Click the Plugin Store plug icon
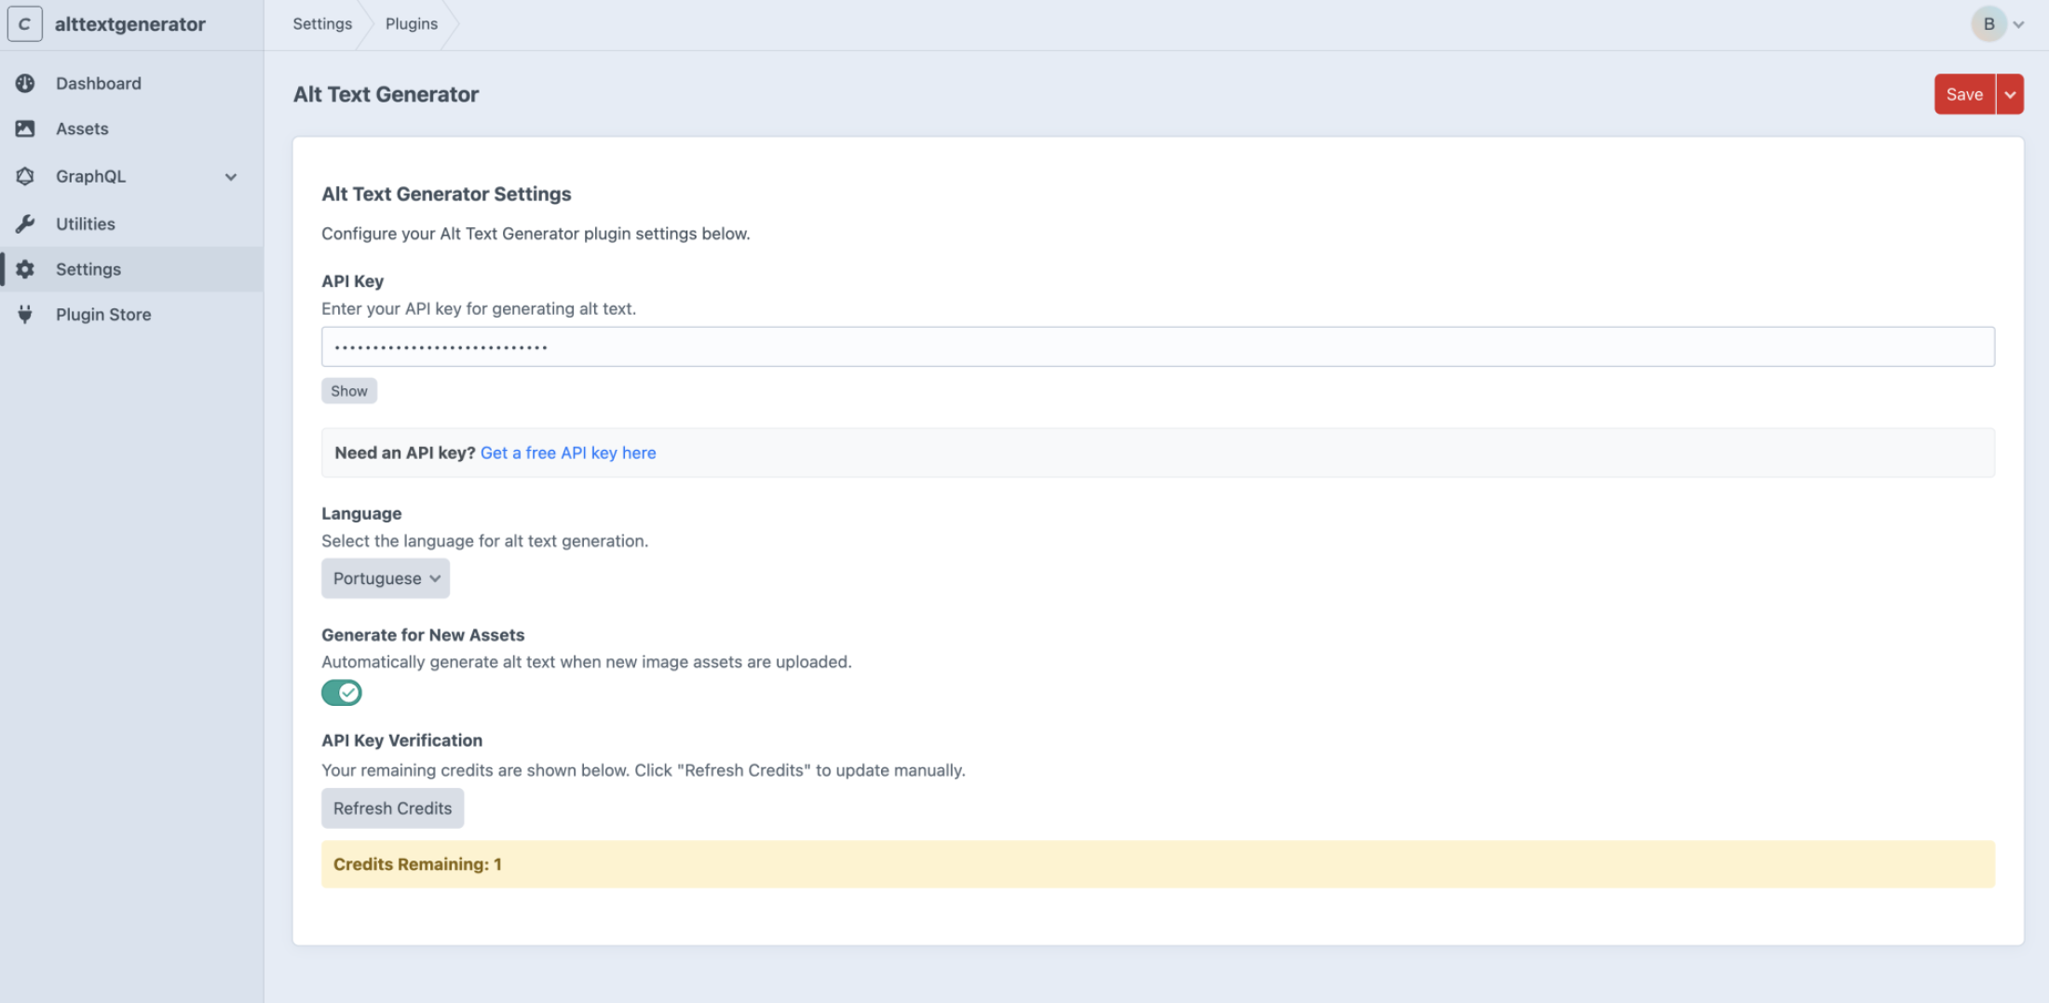The image size is (2049, 1003). coord(25,315)
